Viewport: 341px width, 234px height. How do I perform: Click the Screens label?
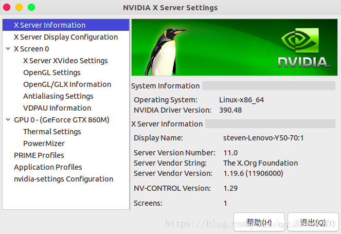click(x=148, y=203)
